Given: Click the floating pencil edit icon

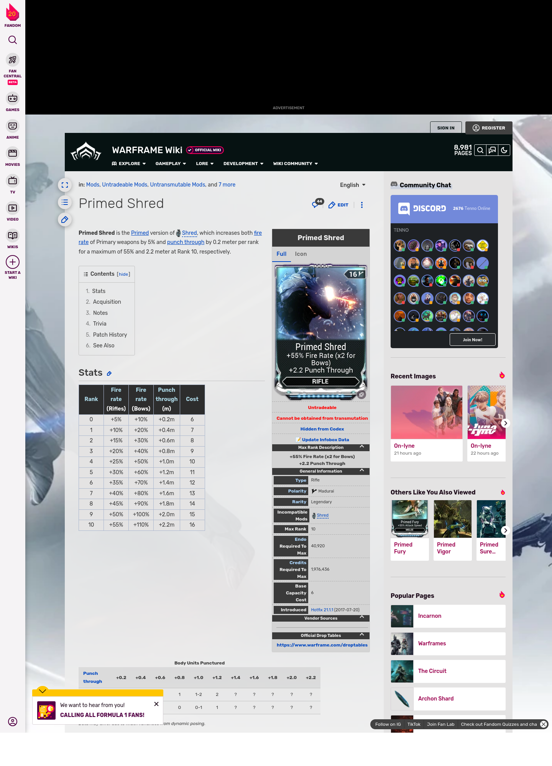Looking at the screenshot, I should click(65, 219).
